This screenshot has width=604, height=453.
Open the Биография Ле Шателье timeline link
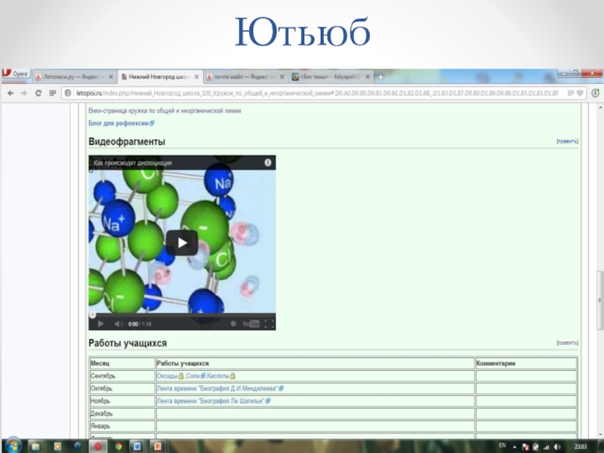pos(211,401)
